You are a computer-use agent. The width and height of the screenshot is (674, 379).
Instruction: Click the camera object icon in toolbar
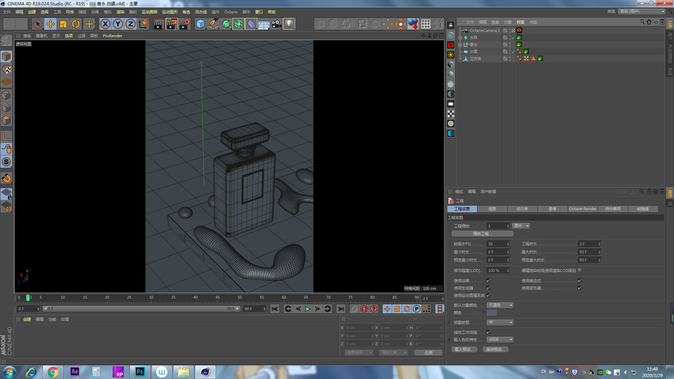point(276,24)
